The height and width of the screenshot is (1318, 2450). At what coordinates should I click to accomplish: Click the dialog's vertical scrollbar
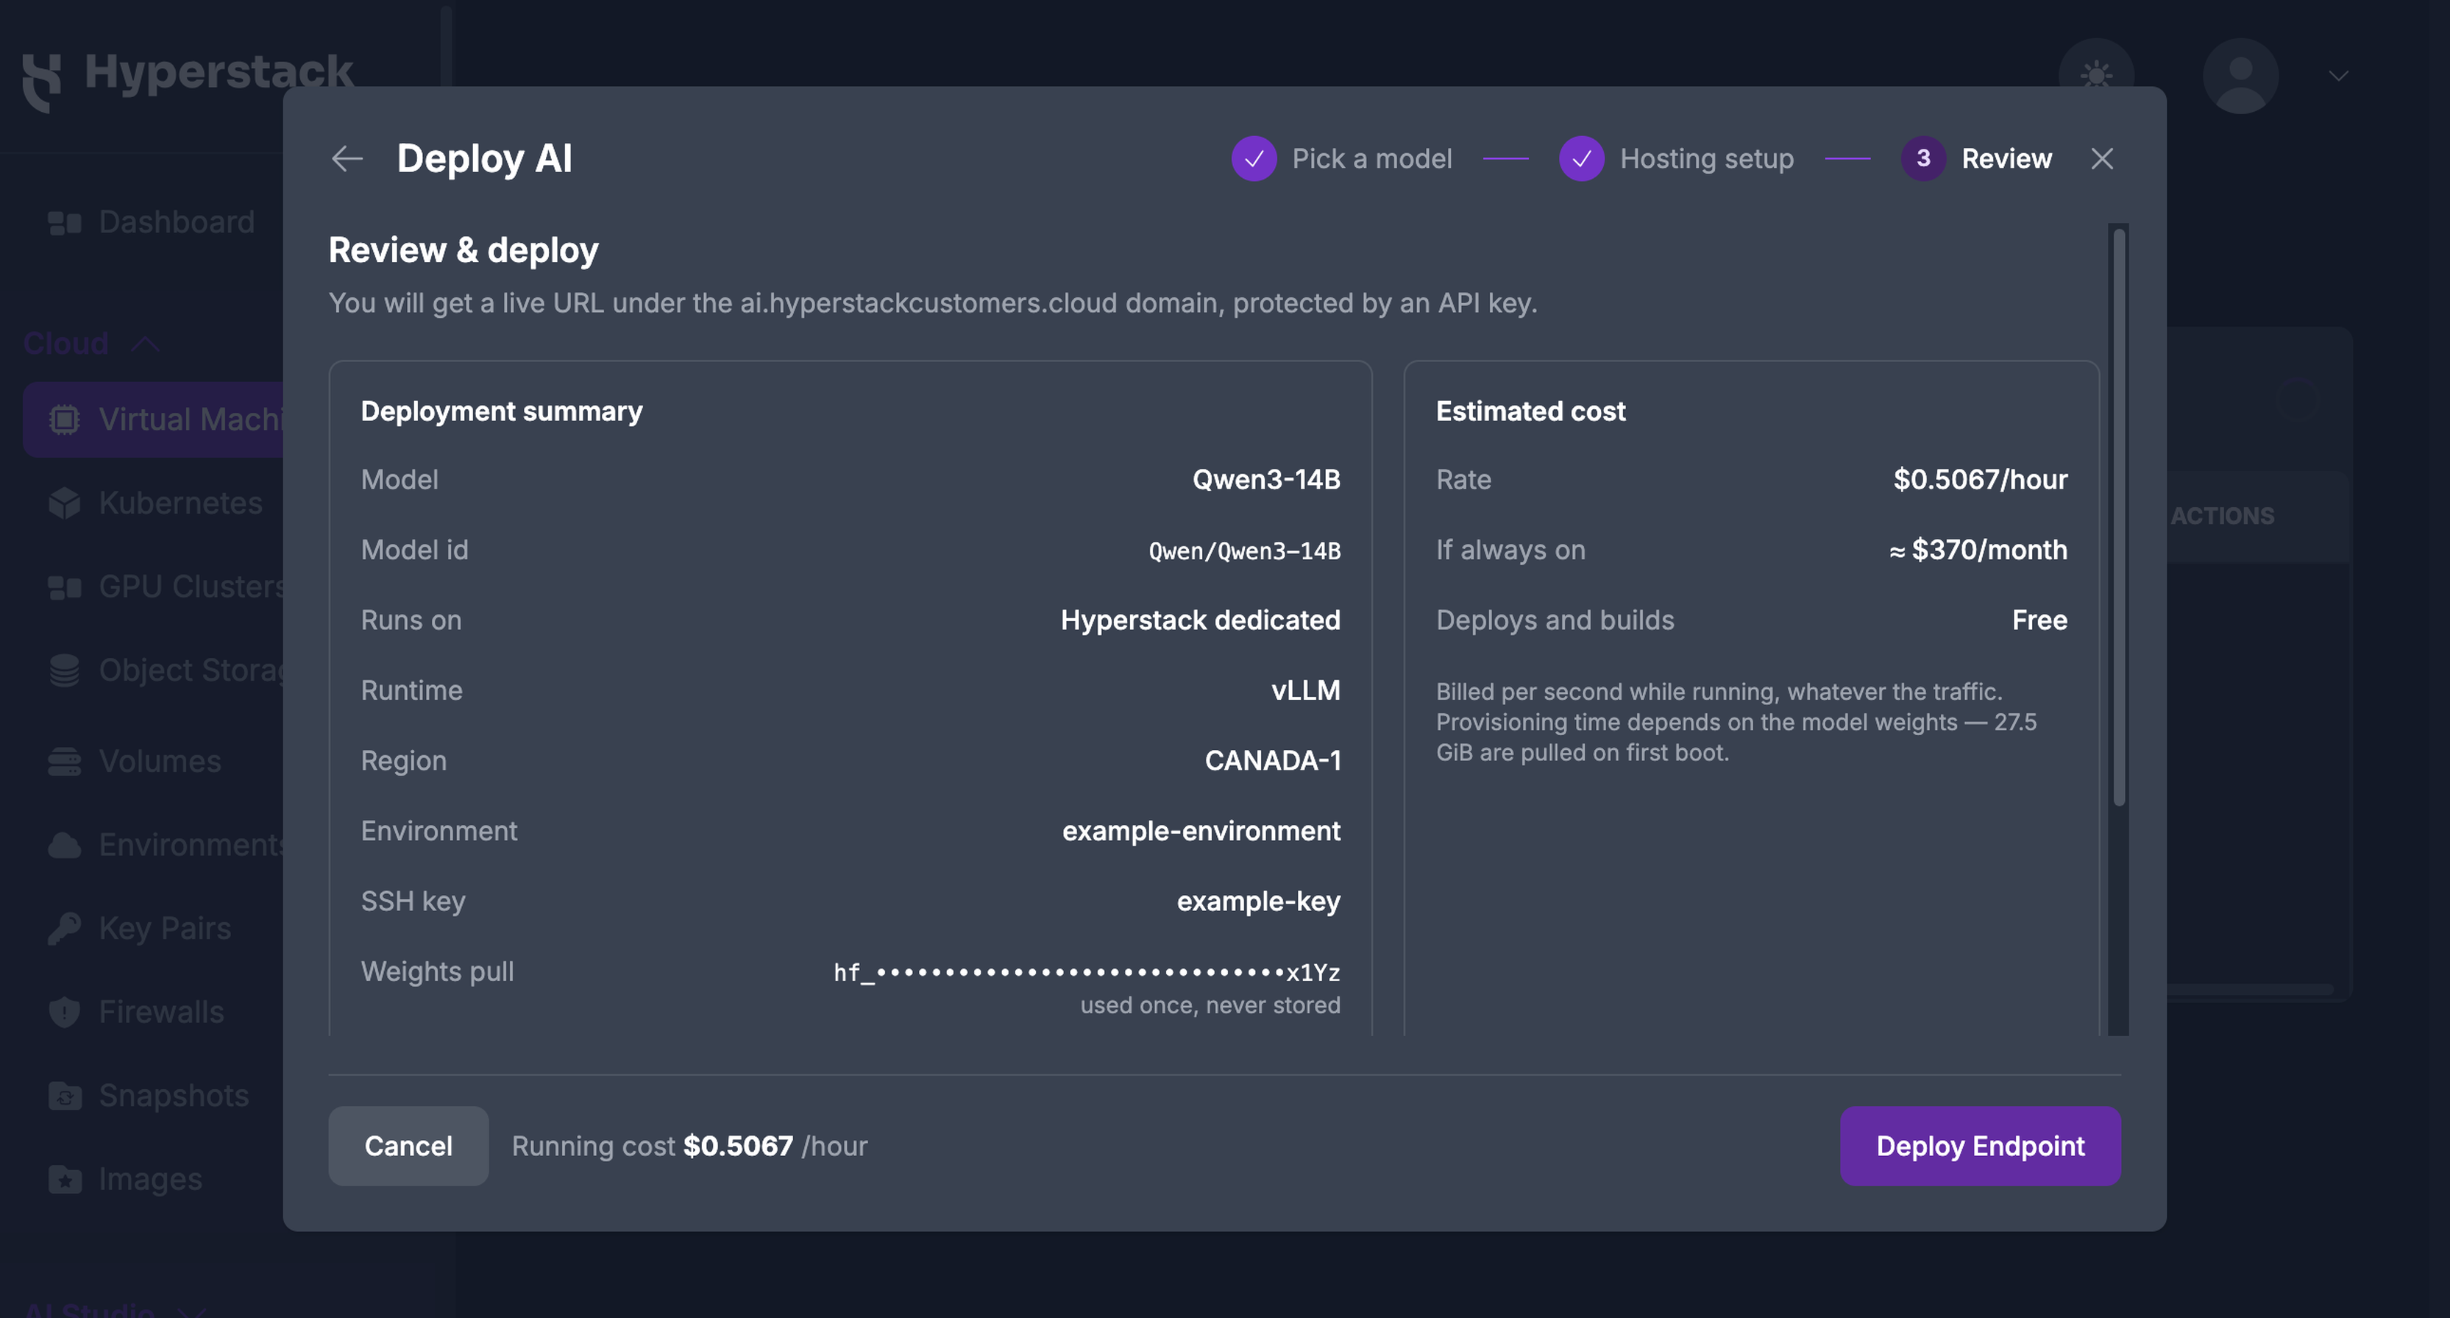point(2118,519)
